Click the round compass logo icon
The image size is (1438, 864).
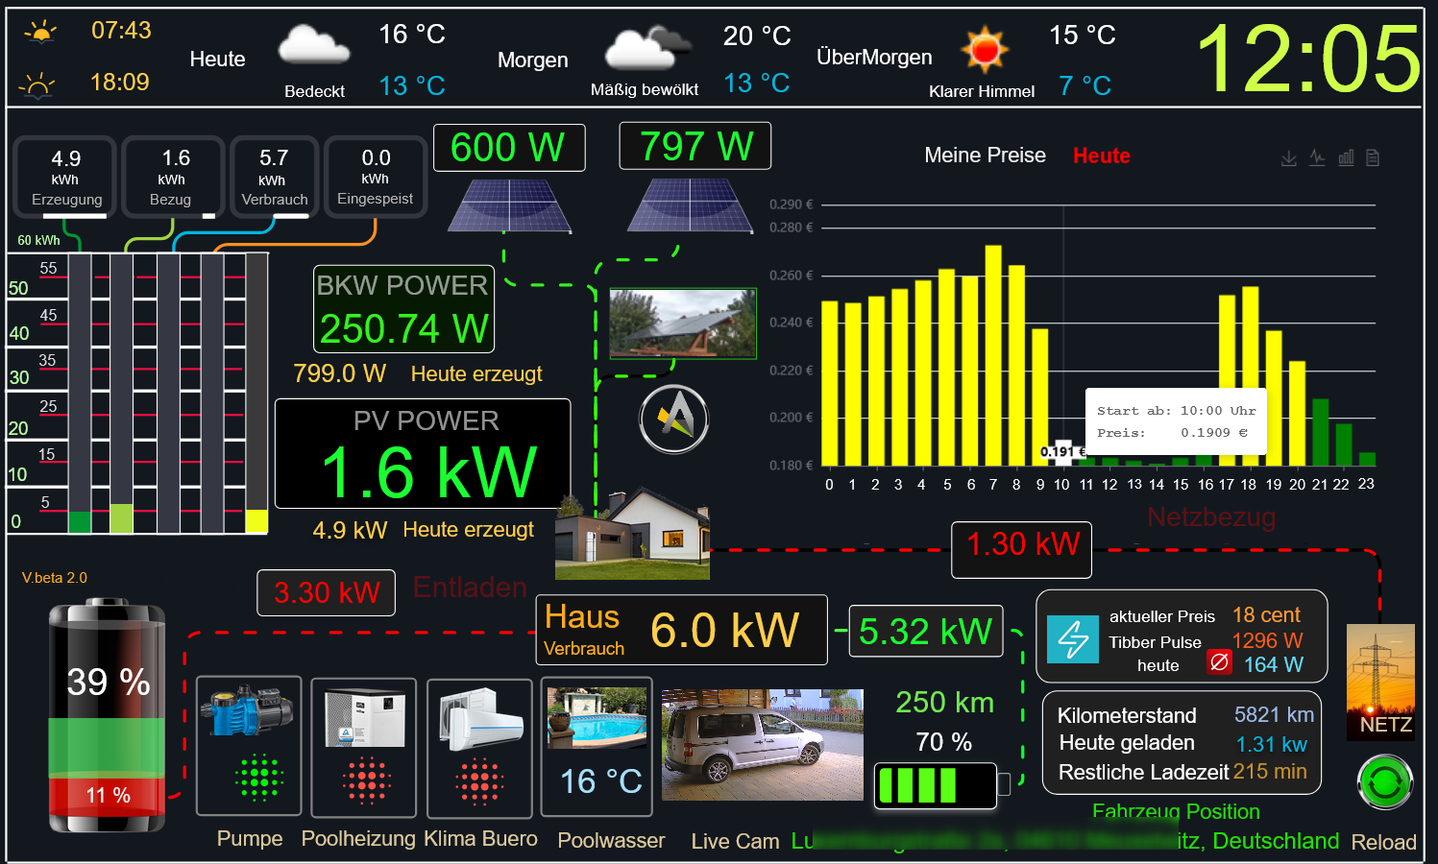point(674,420)
